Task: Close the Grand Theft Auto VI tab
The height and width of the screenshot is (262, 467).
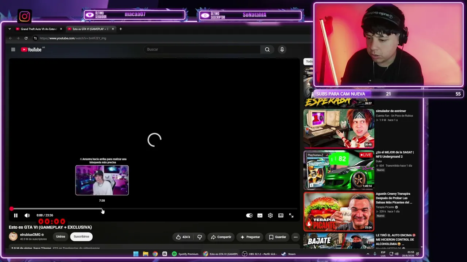Action: 61,29
